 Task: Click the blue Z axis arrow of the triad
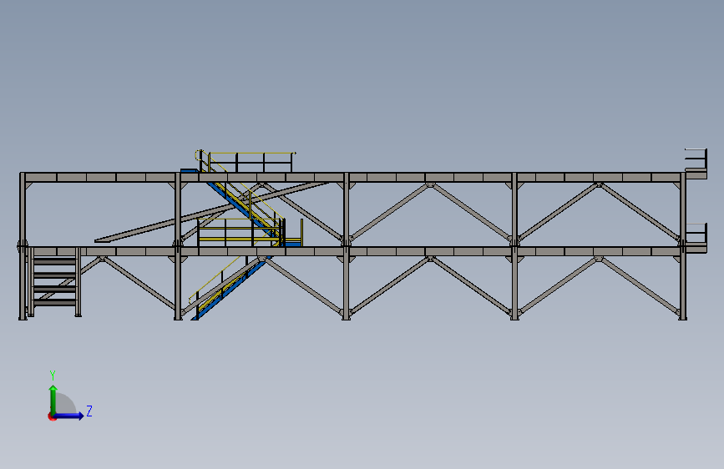pos(68,416)
